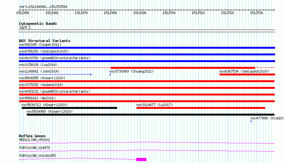Open the nsv3114677 (Lu2017) red variant bar
Screen dimensions: 284x163
click(201, 108)
